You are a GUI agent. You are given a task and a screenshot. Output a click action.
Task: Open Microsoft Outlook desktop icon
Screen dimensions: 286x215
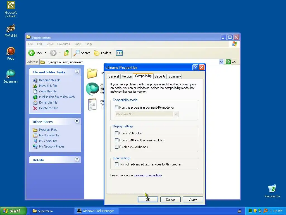[x=11, y=9]
